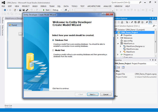This screenshot has width=158, height=112.
Task: Open the BUILD menu
Action: (x=35, y=6)
